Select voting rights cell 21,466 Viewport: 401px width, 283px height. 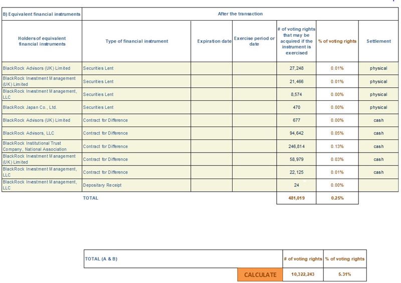[296, 81]
